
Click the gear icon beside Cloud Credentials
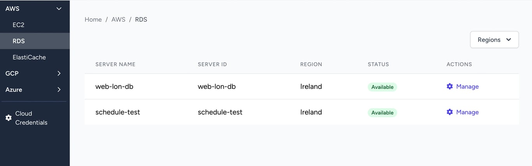coord(9,118)
